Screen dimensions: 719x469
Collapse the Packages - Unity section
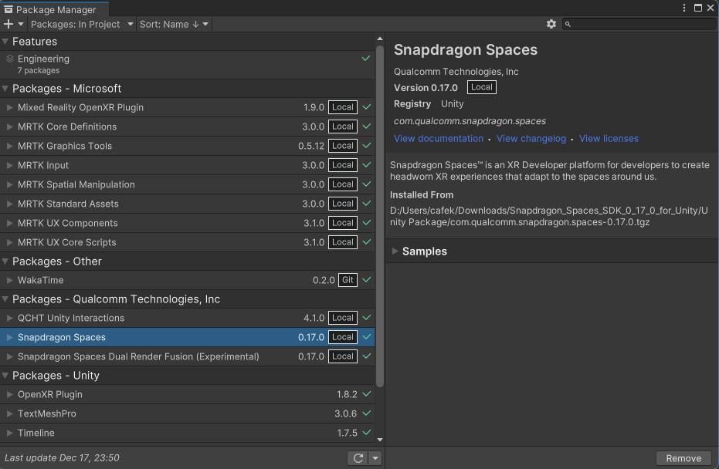pos(5,376)
